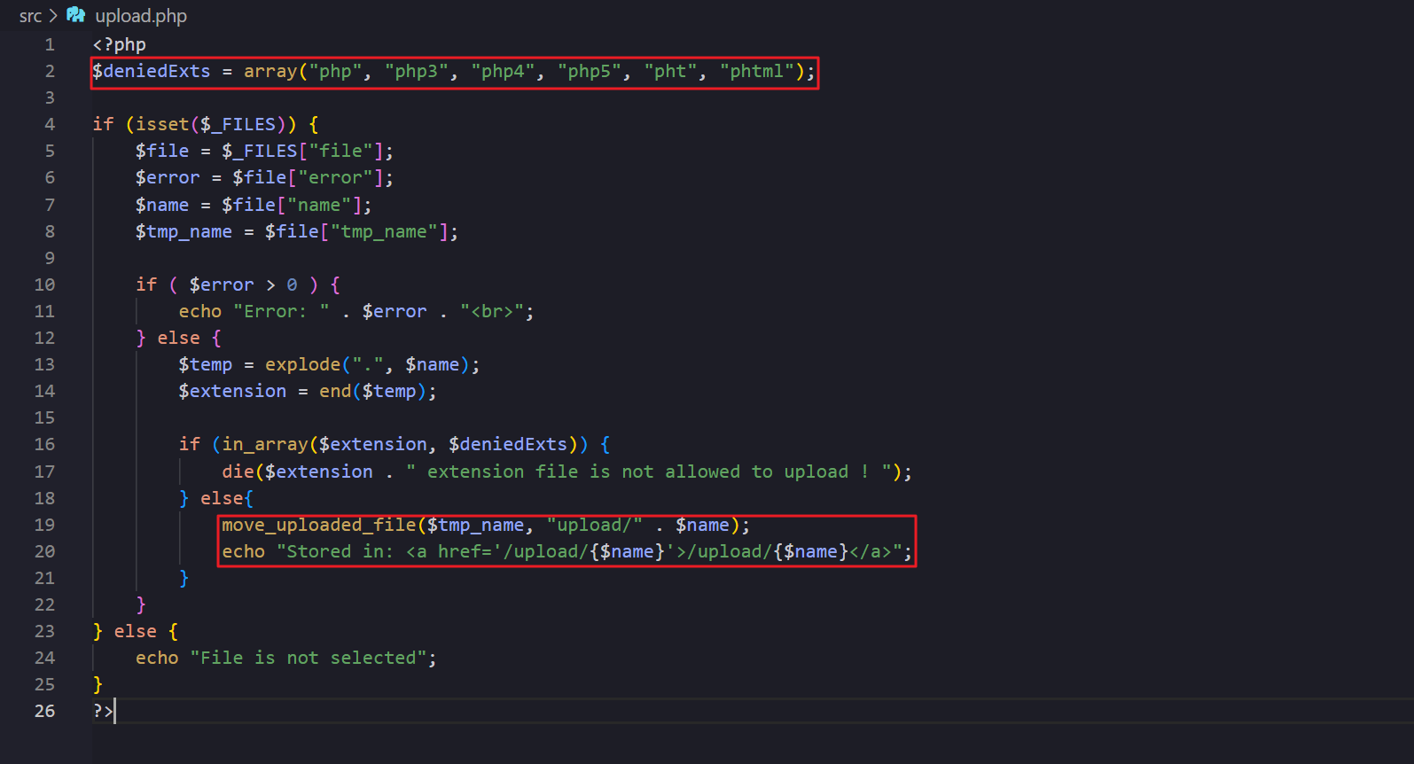Viewport: 1414px width, 764px height.
Task: Click the PHP elephant file icon in breadcrumb
Action: pos(76,15)
